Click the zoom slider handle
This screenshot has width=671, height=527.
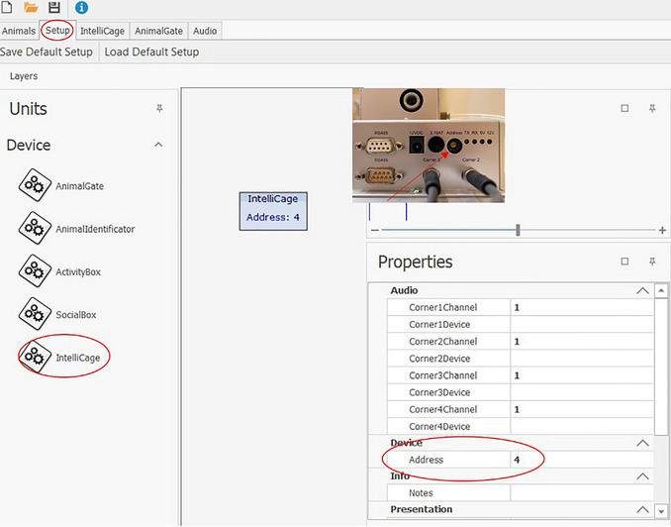[518, 230]
